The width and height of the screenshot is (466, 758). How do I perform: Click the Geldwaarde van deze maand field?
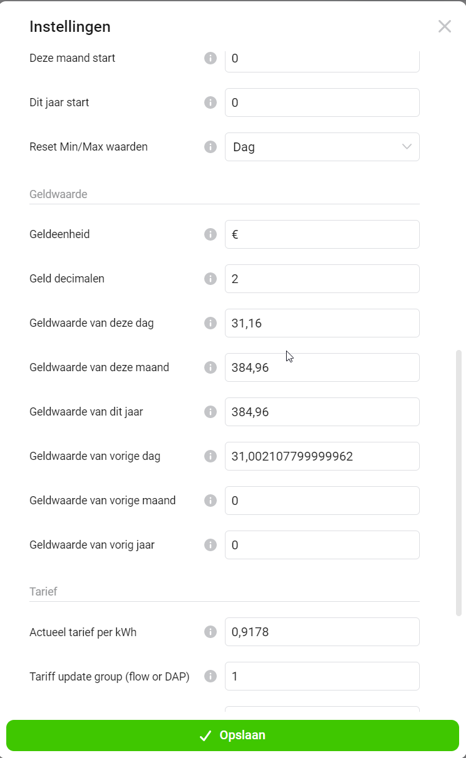point(322,367)
